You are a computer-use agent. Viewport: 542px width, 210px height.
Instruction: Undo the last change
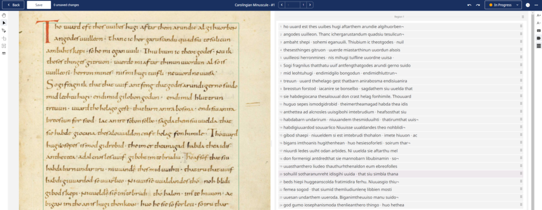click(469, 5)
